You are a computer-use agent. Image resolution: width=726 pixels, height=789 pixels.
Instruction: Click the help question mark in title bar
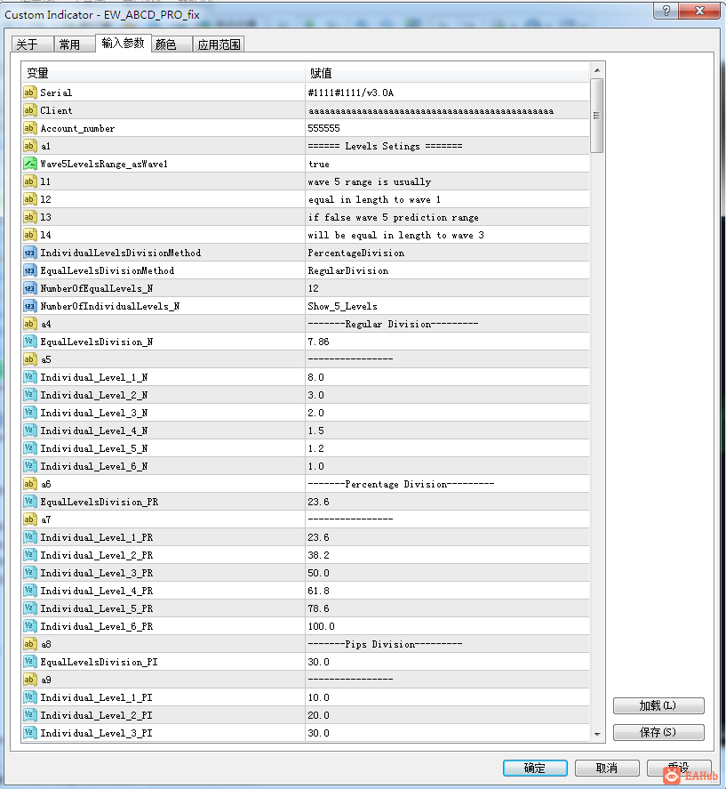(666, 11)
